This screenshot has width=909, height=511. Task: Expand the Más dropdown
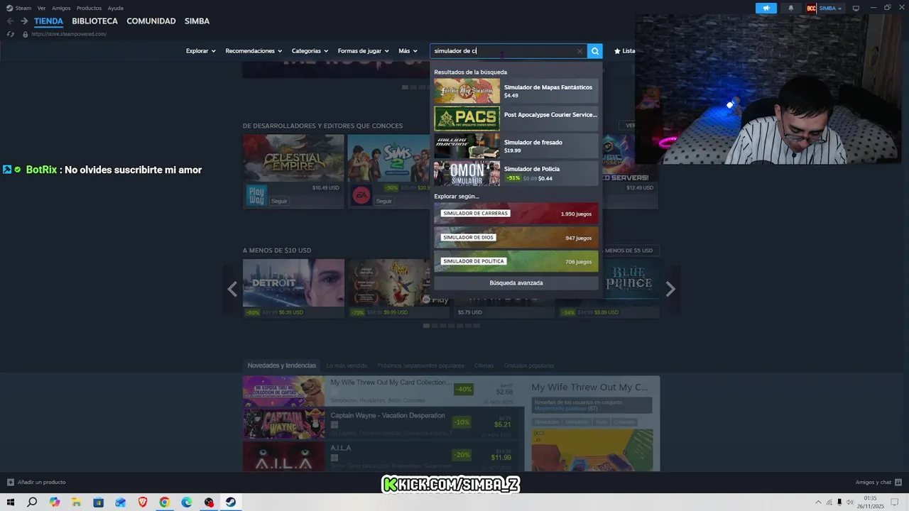click(408, 51)
